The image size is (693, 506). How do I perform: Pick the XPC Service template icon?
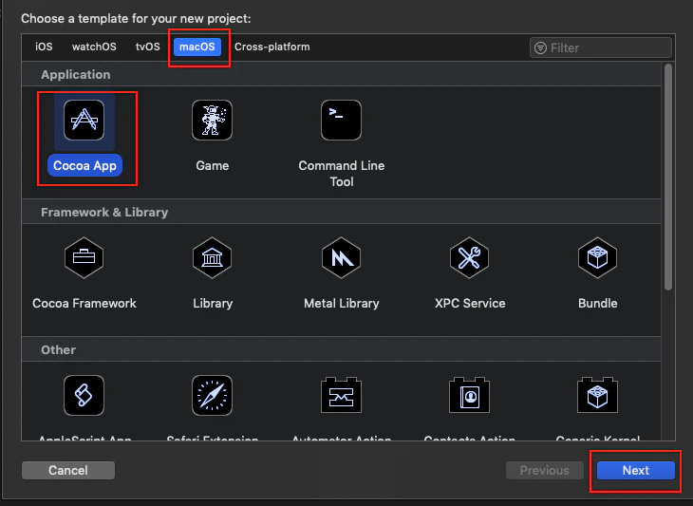(x=469, y=257)
